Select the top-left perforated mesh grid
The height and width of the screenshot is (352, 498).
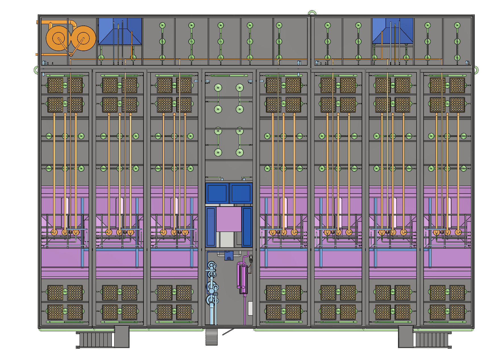(x=55, y=85)
